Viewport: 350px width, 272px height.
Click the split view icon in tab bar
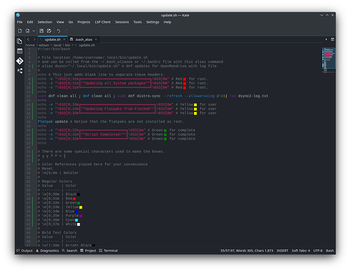point(333,39)
